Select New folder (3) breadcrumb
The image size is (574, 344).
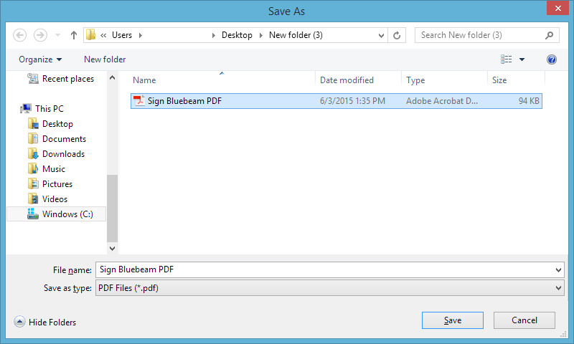[296, 35]
